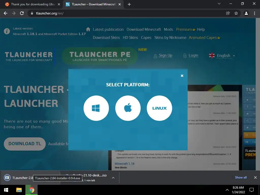Open the Windows Start menu
The height and width of the screenshot is (195, 260).
coord(6,190)
